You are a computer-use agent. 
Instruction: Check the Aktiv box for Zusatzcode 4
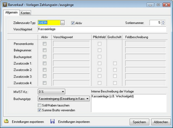[45, 83]
